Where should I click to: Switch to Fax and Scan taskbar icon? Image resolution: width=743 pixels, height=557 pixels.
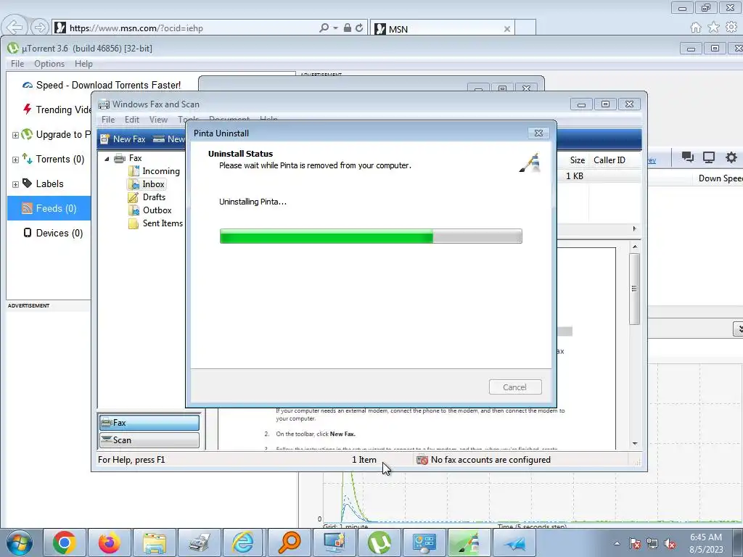tap(200, 542)
